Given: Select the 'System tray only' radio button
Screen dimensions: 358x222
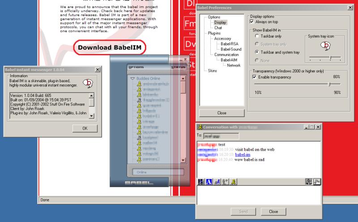Looking at the screenshot, I should pos(257,44).
